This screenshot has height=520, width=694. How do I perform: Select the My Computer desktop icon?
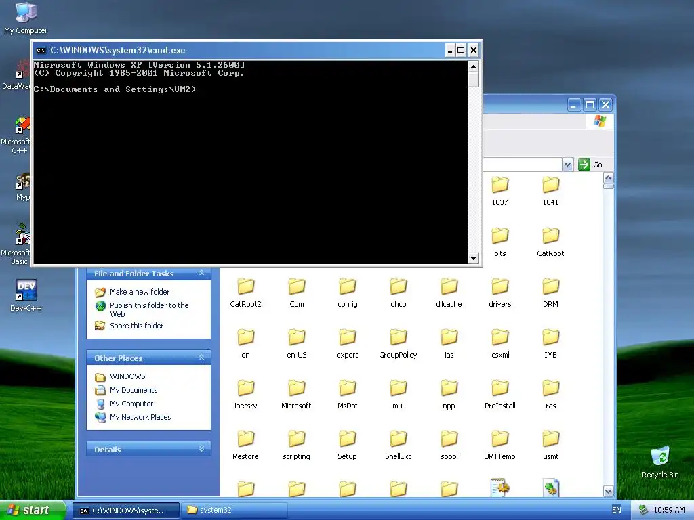(26, 18)
